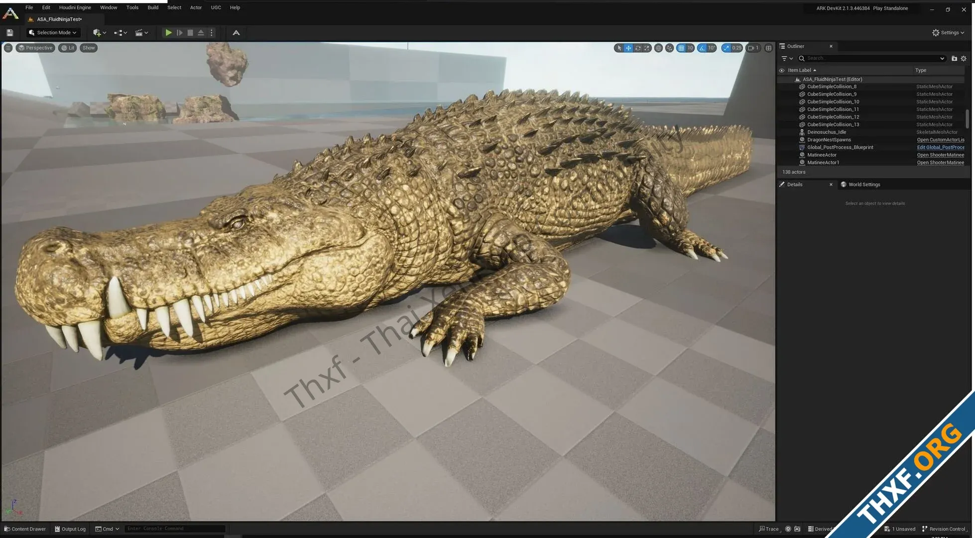Open the Perspective view mode dropdown
The height and width of the screenshot is (538, 975).
pyautogui.click(x=35, y=48)
